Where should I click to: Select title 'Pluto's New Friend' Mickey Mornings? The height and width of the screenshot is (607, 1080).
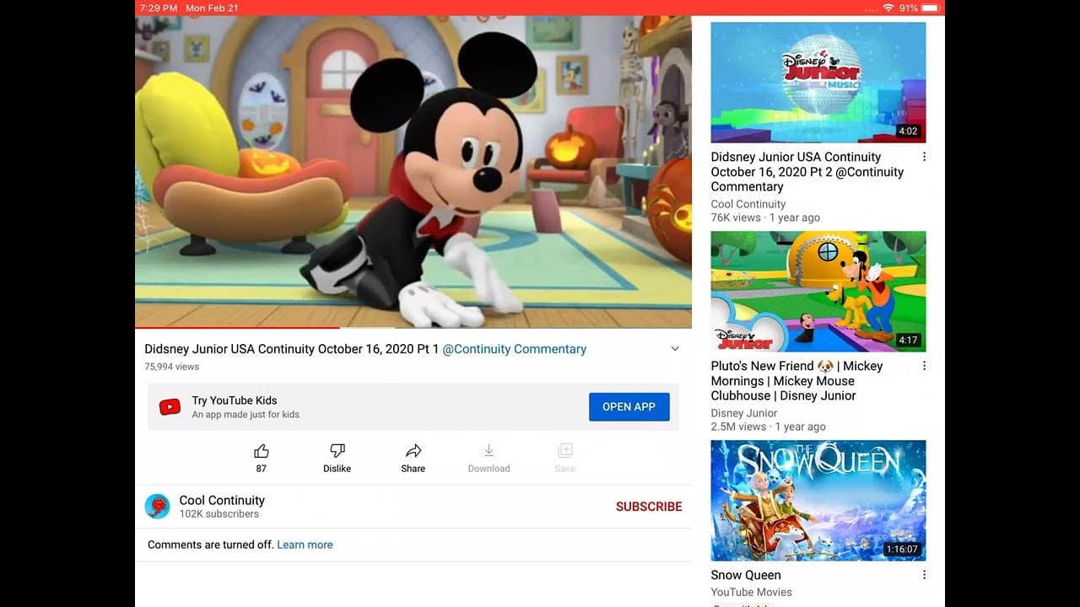796,381
